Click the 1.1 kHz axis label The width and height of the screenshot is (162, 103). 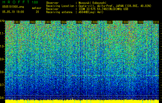pos(2,34)
